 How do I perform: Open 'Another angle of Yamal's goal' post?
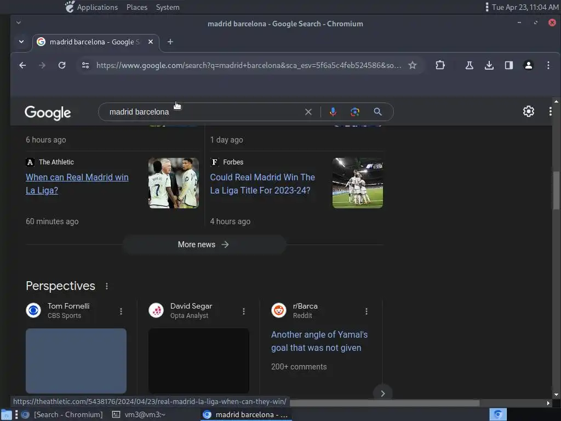click(319, 341)
